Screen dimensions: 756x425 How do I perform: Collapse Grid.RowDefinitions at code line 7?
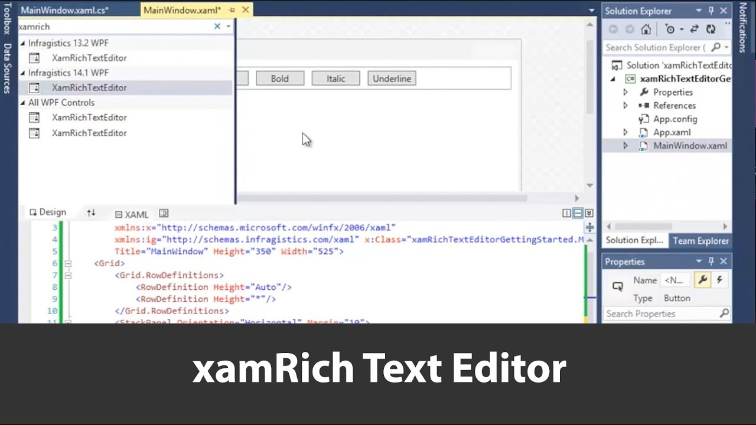tap(68, 275)
